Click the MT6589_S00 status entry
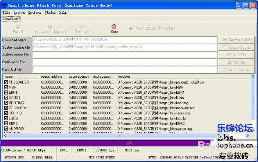This screenshot has width=258, height=162. pyautogui.click(x=14, y=157)
